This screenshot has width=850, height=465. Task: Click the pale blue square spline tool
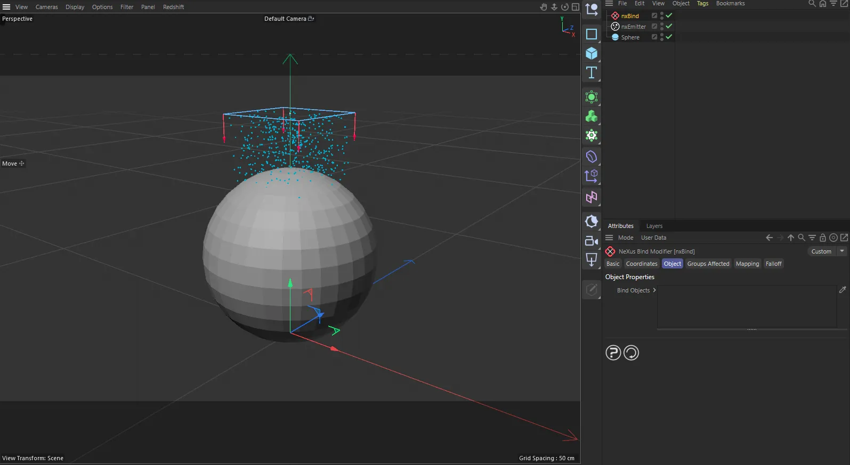coord(592,34)
